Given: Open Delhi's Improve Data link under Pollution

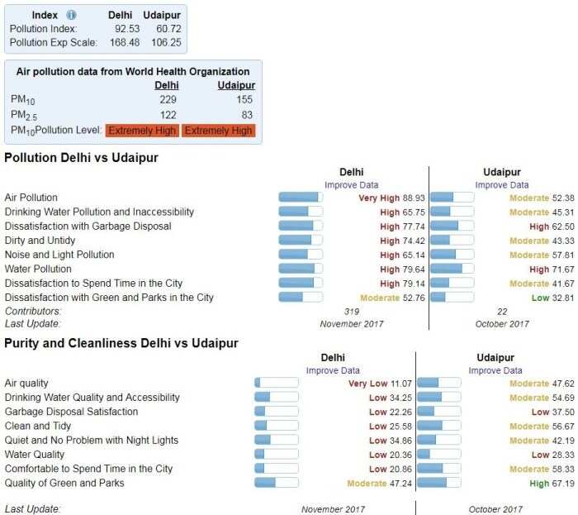Looking at the screenshot, I should click(352, 185).
